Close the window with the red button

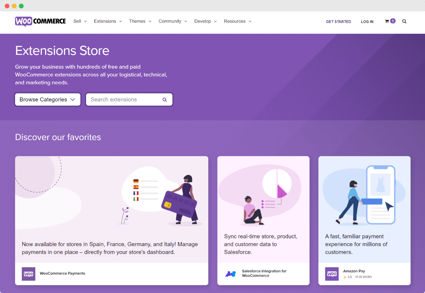[7, 6]
